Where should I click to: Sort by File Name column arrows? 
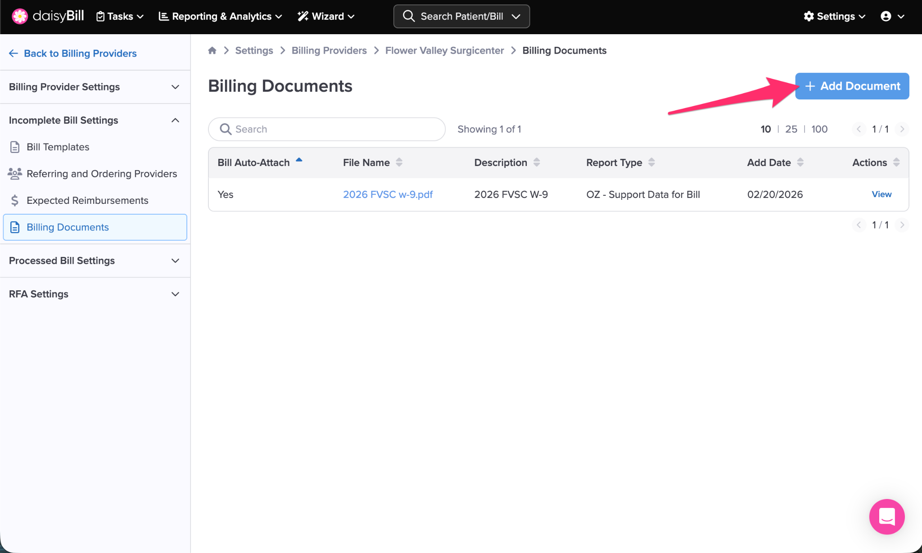[x=399, y=162]
